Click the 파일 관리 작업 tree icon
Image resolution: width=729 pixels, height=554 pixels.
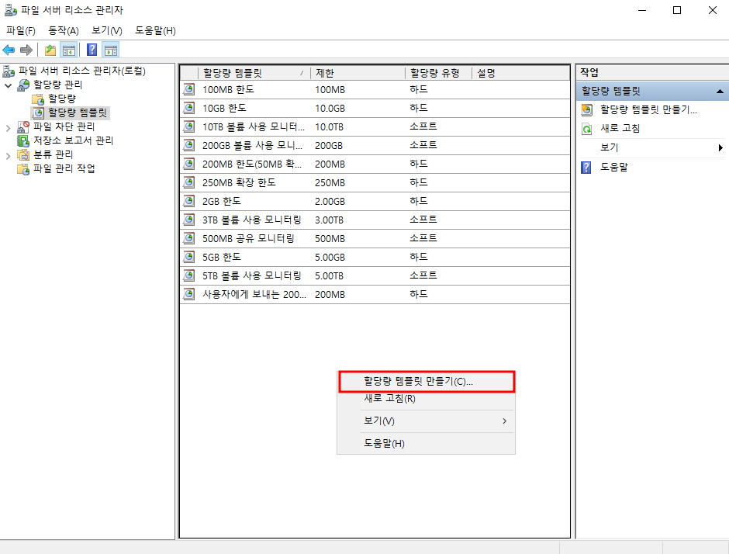click(23, 168)
